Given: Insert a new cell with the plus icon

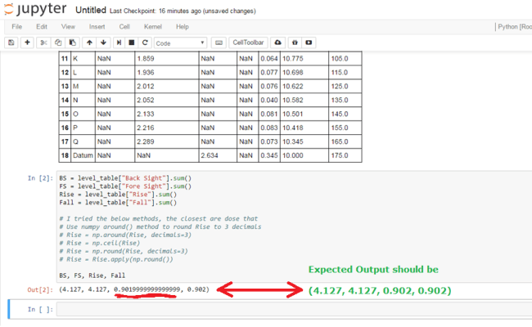Looking at the screenshot, I should pyautogui.click(x=27, y=43).
